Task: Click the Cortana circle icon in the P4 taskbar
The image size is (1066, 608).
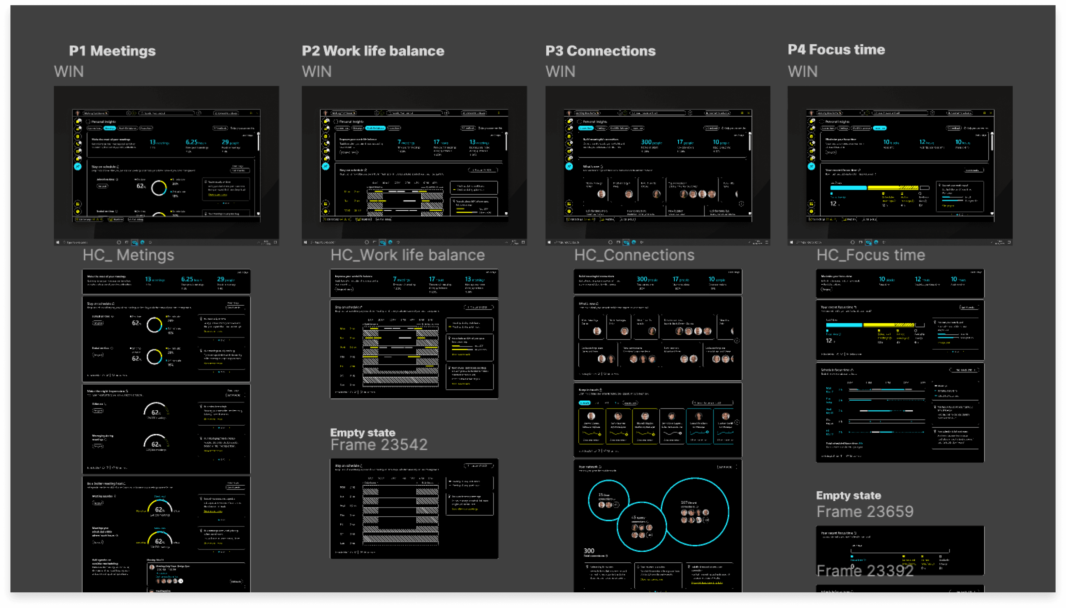Action: (x=852, y=242)
